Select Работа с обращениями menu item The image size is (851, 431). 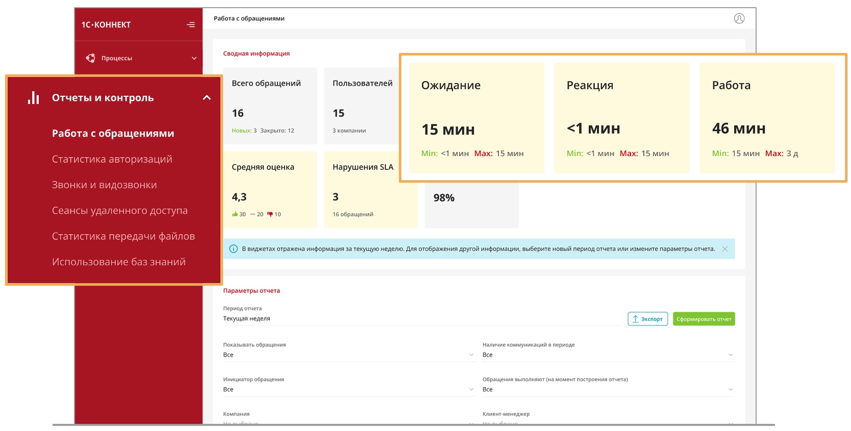tap(113, 134)
